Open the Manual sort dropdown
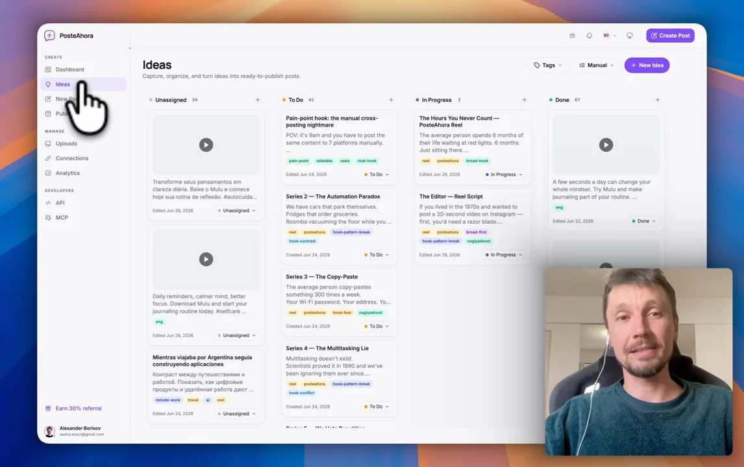The height and width of the screenshot is (467, 744). [x=597, y=66]
